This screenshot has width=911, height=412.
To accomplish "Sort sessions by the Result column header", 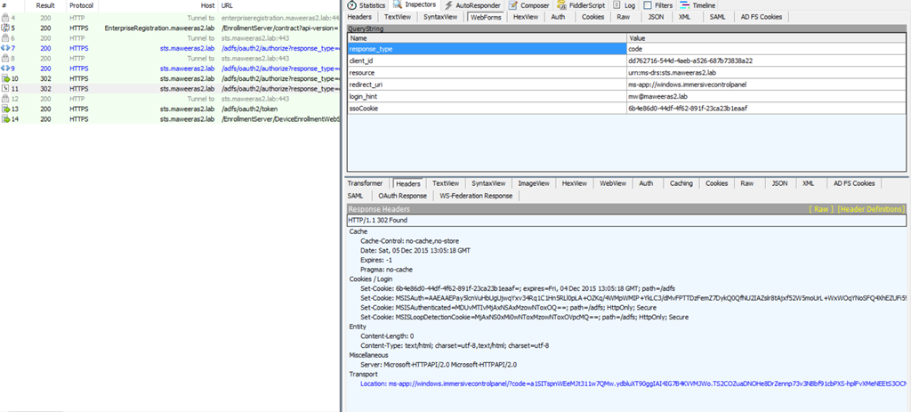I will [x=45, y=5].
